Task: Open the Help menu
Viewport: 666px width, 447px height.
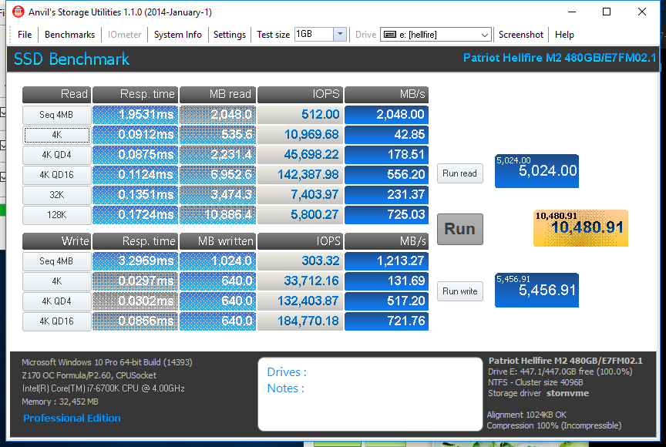Action: (x=564, y=35)
